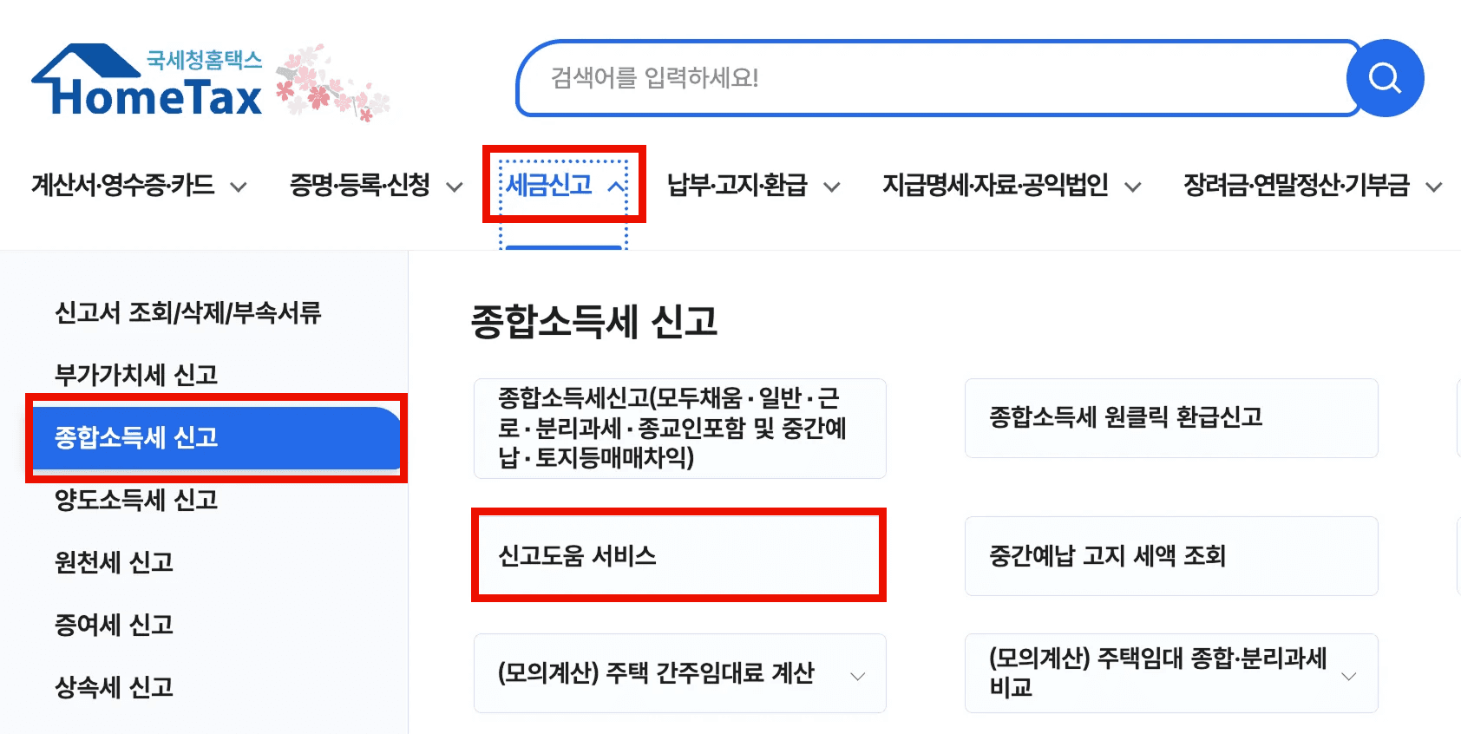Select 양도소득세 신고 in sidebar
This screenshot has height=734, width=1461.
click(x=136, y=500)
